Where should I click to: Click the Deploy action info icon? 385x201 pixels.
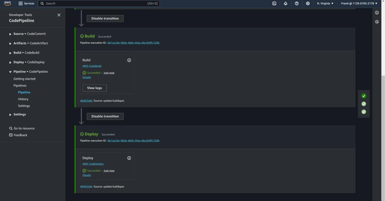(x=129, y=158)
